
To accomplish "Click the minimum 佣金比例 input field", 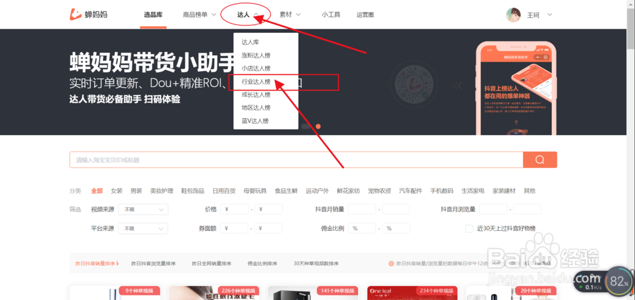I will 362,228.
